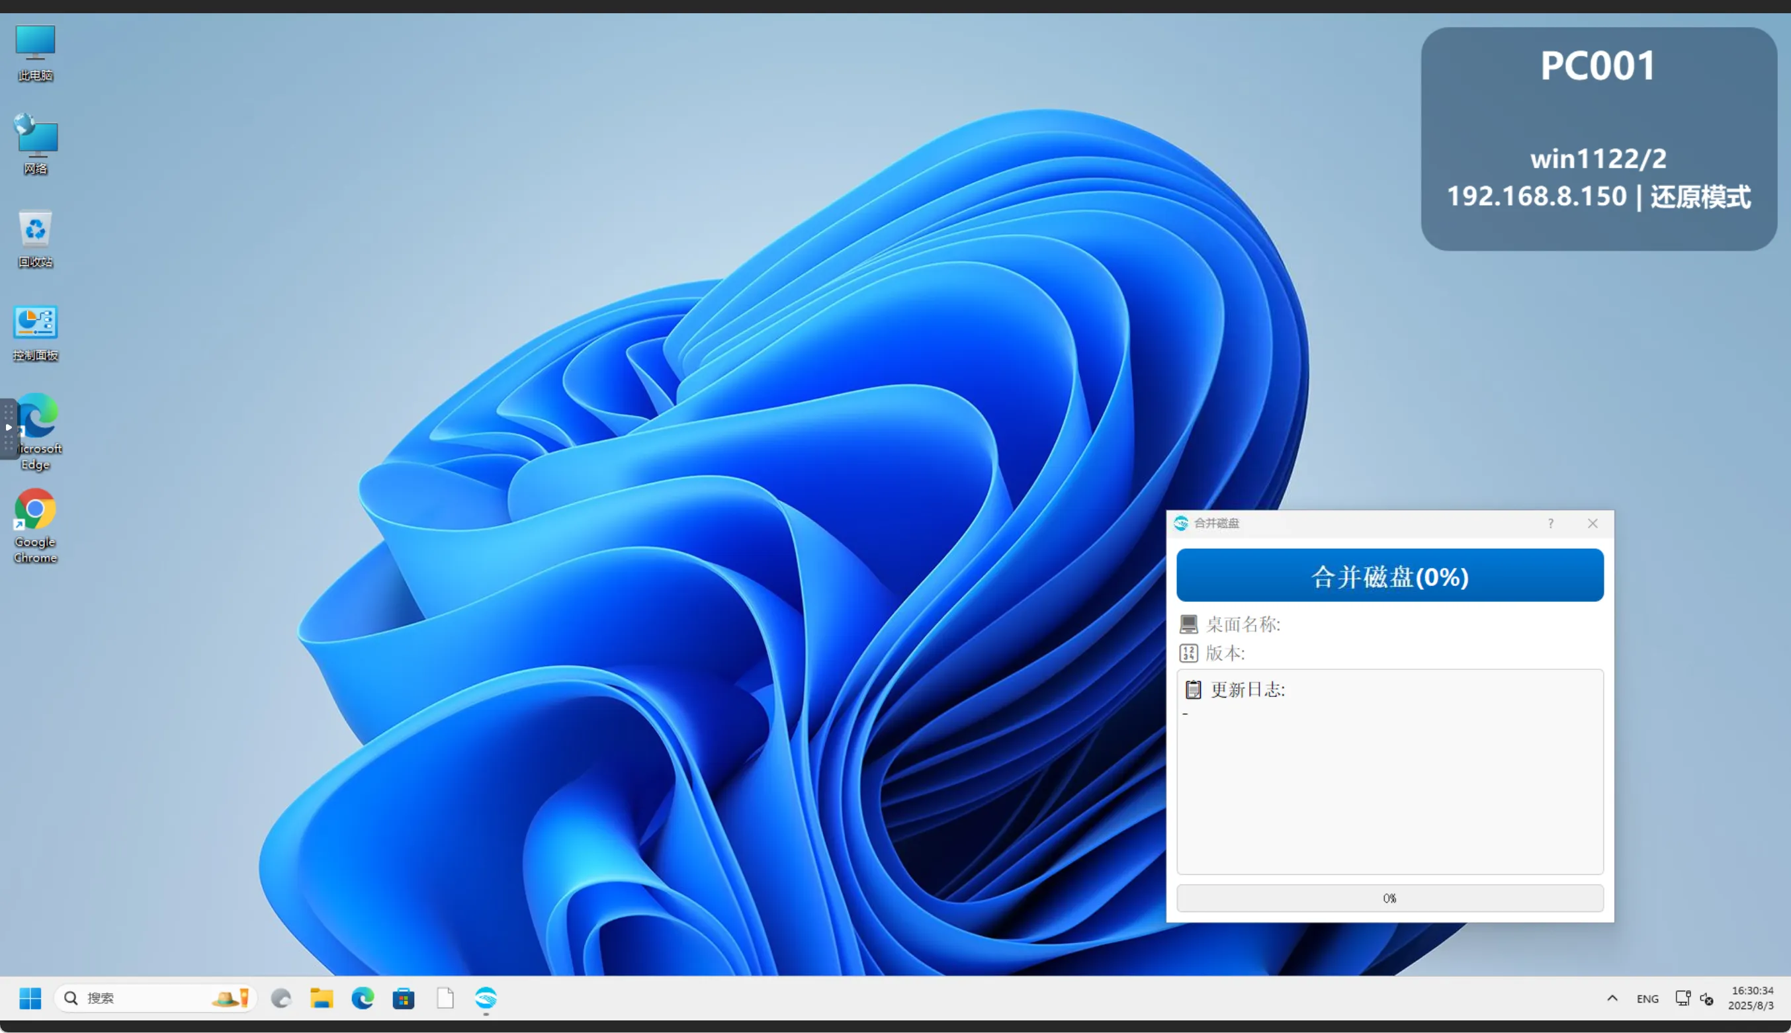1791x1033 pixels.
Task: Open Microsoft Store from the taskbar
Action: (x=404, y=998)
